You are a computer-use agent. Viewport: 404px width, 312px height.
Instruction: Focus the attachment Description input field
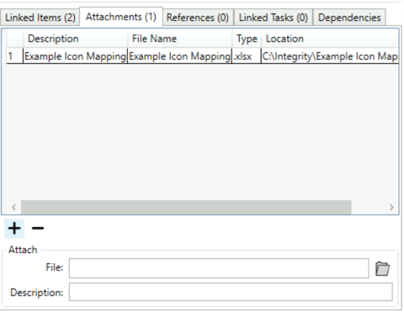tap(231, 292)
